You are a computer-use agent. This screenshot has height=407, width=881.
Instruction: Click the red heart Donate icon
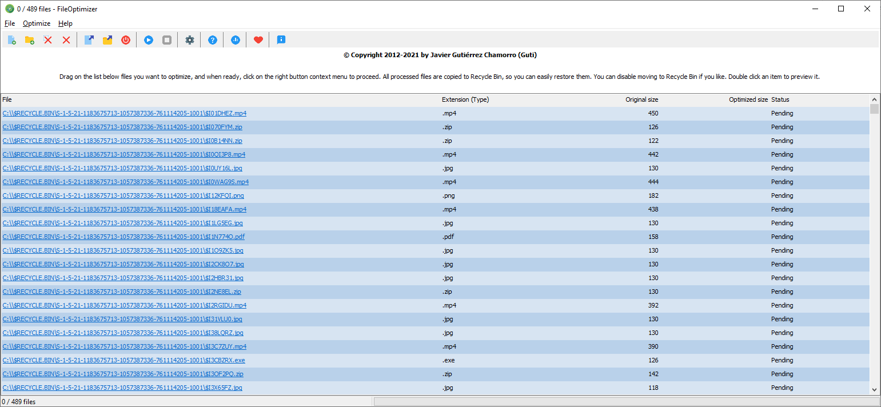coord(258,40)
